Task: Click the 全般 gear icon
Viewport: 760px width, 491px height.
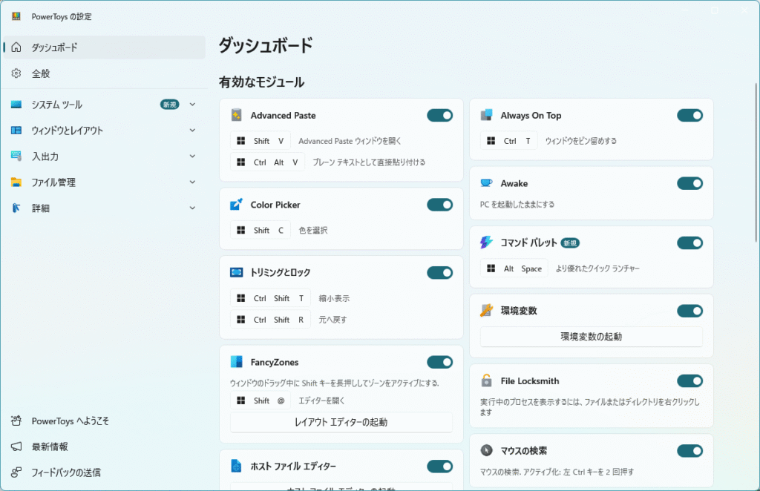Action: click(16, 73)
